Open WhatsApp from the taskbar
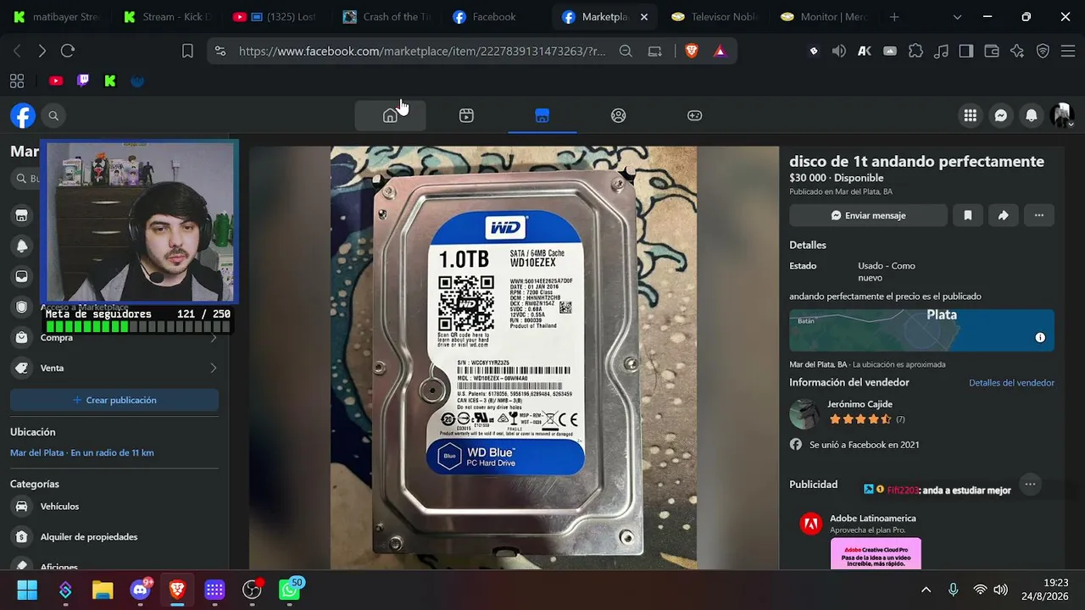The width and height of the screenshot is (1085, 610). point(290,590)
